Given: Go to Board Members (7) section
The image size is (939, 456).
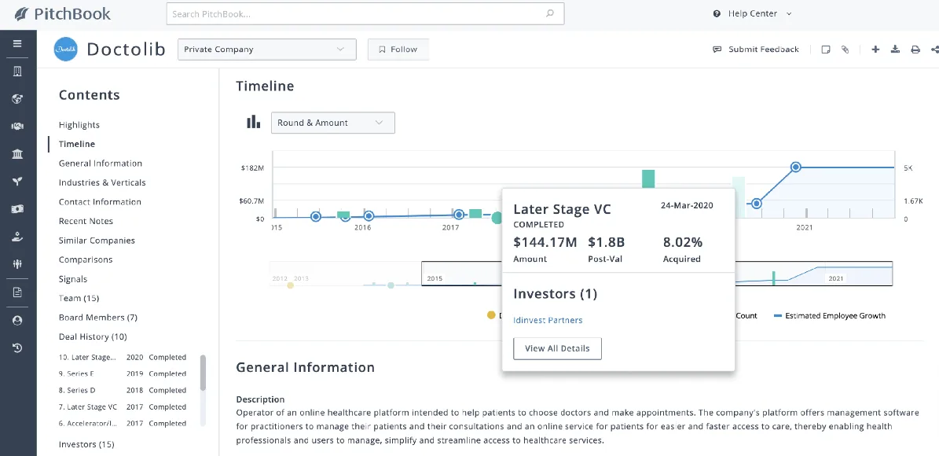Looking at the screenshot, I should [98, 317].
